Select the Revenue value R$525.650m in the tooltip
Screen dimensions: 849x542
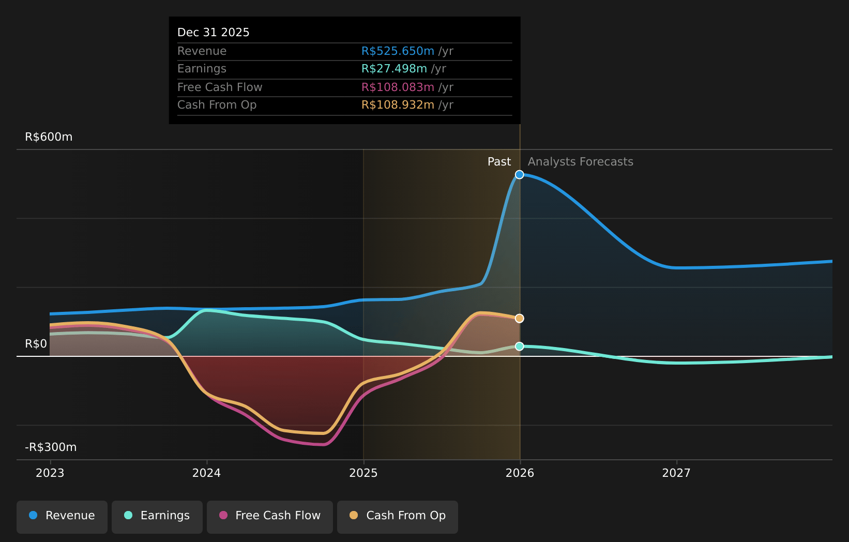(398, 51)
